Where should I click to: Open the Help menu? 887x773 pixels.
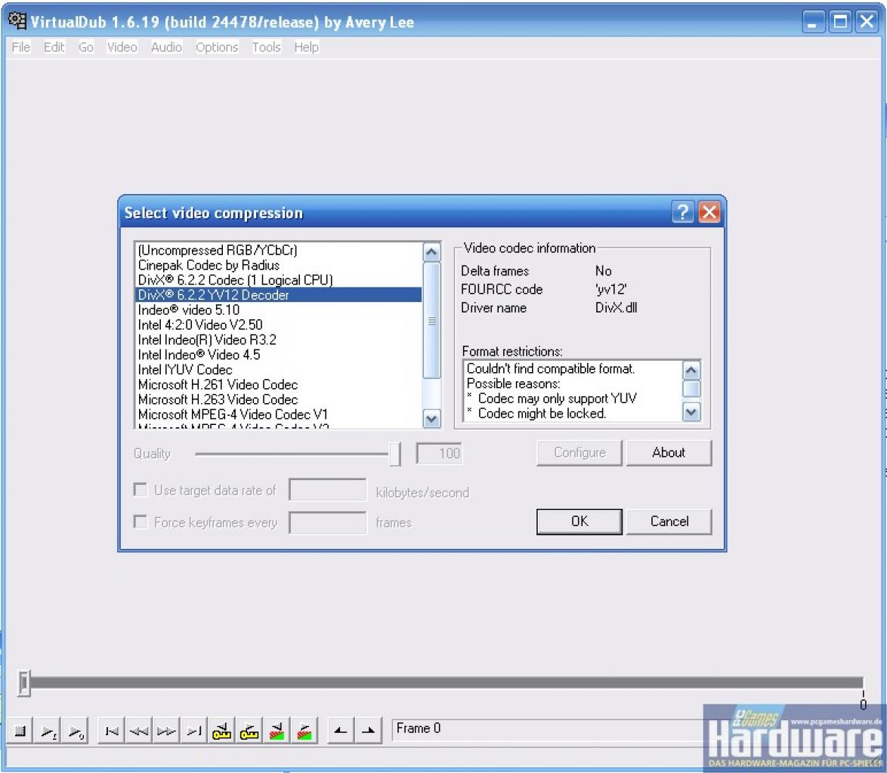(x=306, y=47)
